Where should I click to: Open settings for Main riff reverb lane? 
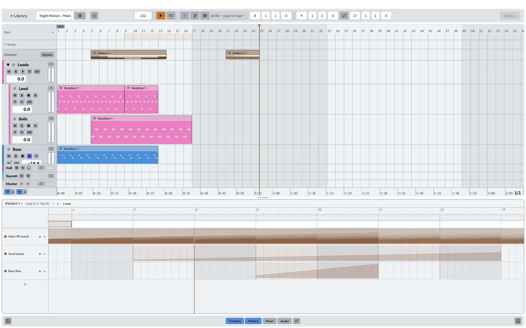[x=40, y=237]
